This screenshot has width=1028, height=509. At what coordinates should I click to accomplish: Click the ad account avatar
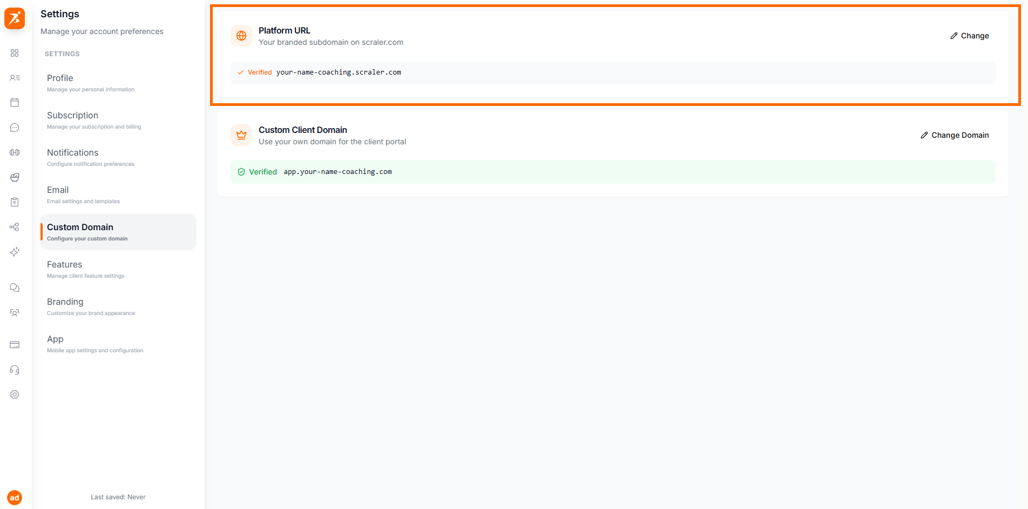click(x=15, y=498)
